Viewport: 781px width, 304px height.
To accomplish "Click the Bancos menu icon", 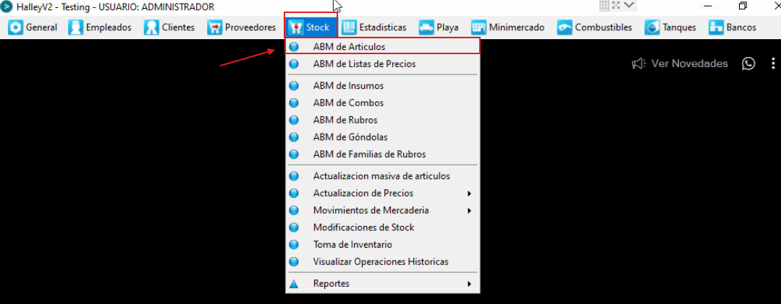I will tap(717, 27).
